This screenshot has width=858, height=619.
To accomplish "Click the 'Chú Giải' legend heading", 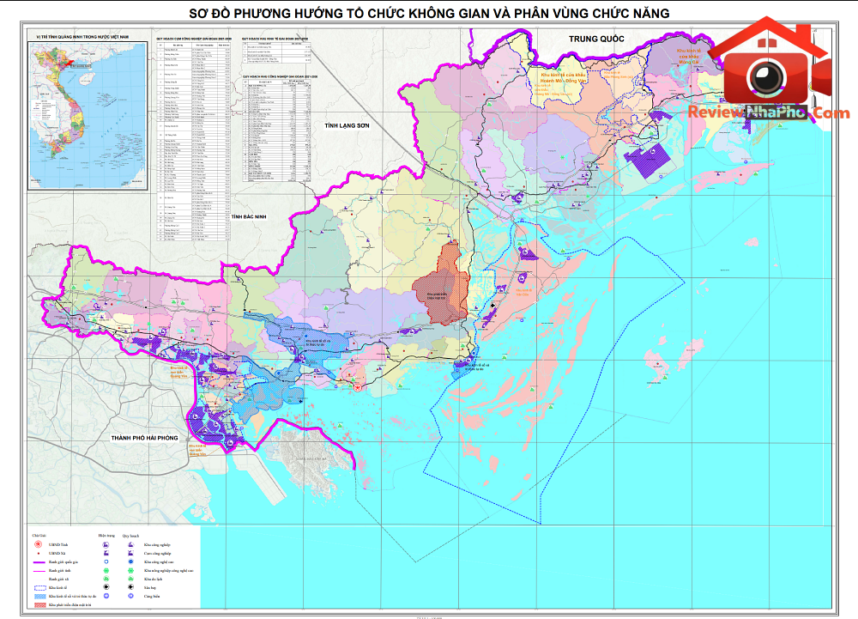I will click(x=39, y=535).
